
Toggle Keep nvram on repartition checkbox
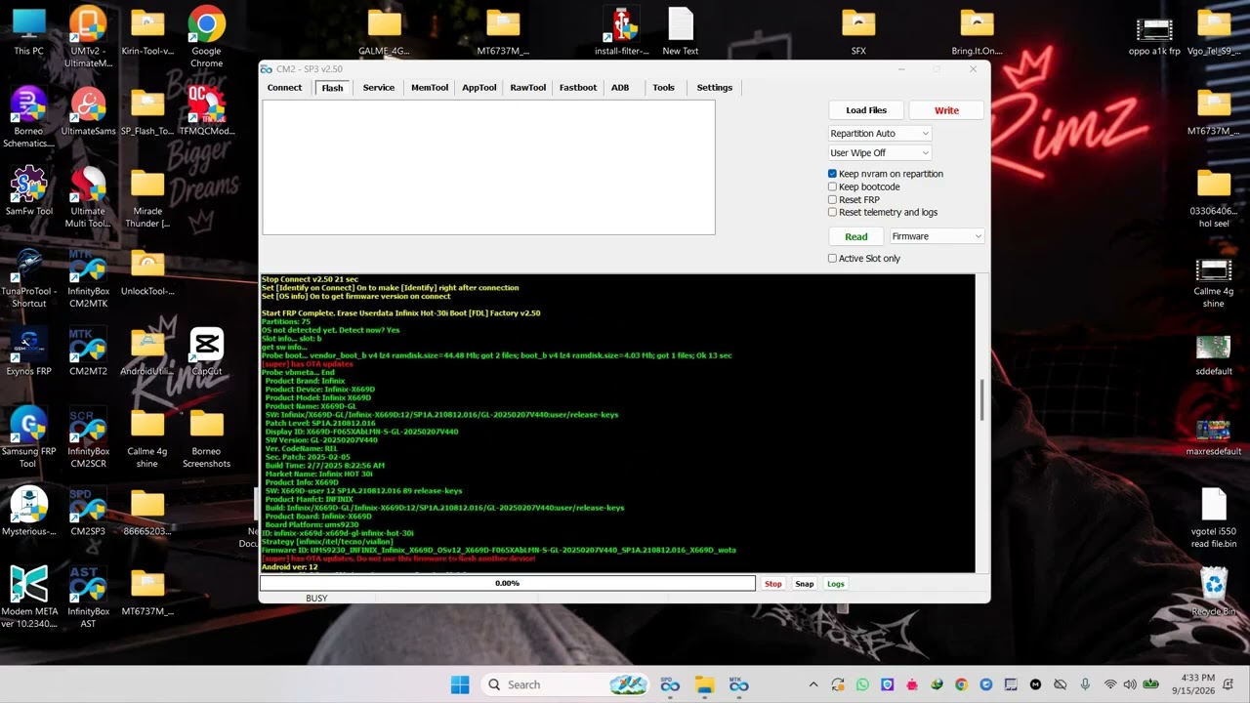[x=832, y=174]
